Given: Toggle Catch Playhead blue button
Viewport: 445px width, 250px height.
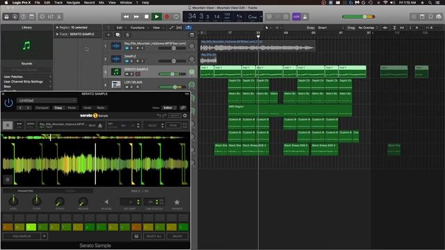Looking at the screenshot, I should (x=188, y=28).
